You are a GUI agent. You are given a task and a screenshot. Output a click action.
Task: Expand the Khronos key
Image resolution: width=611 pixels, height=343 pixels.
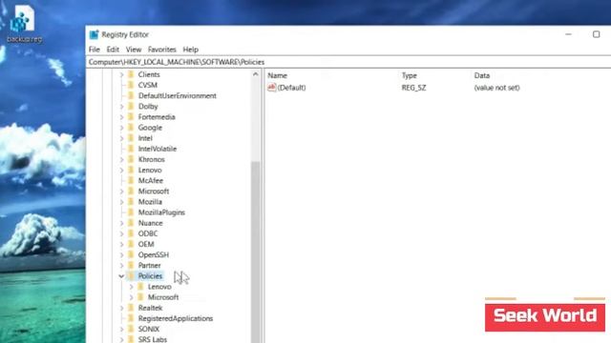pyautogui.click(x=121, y=159)
